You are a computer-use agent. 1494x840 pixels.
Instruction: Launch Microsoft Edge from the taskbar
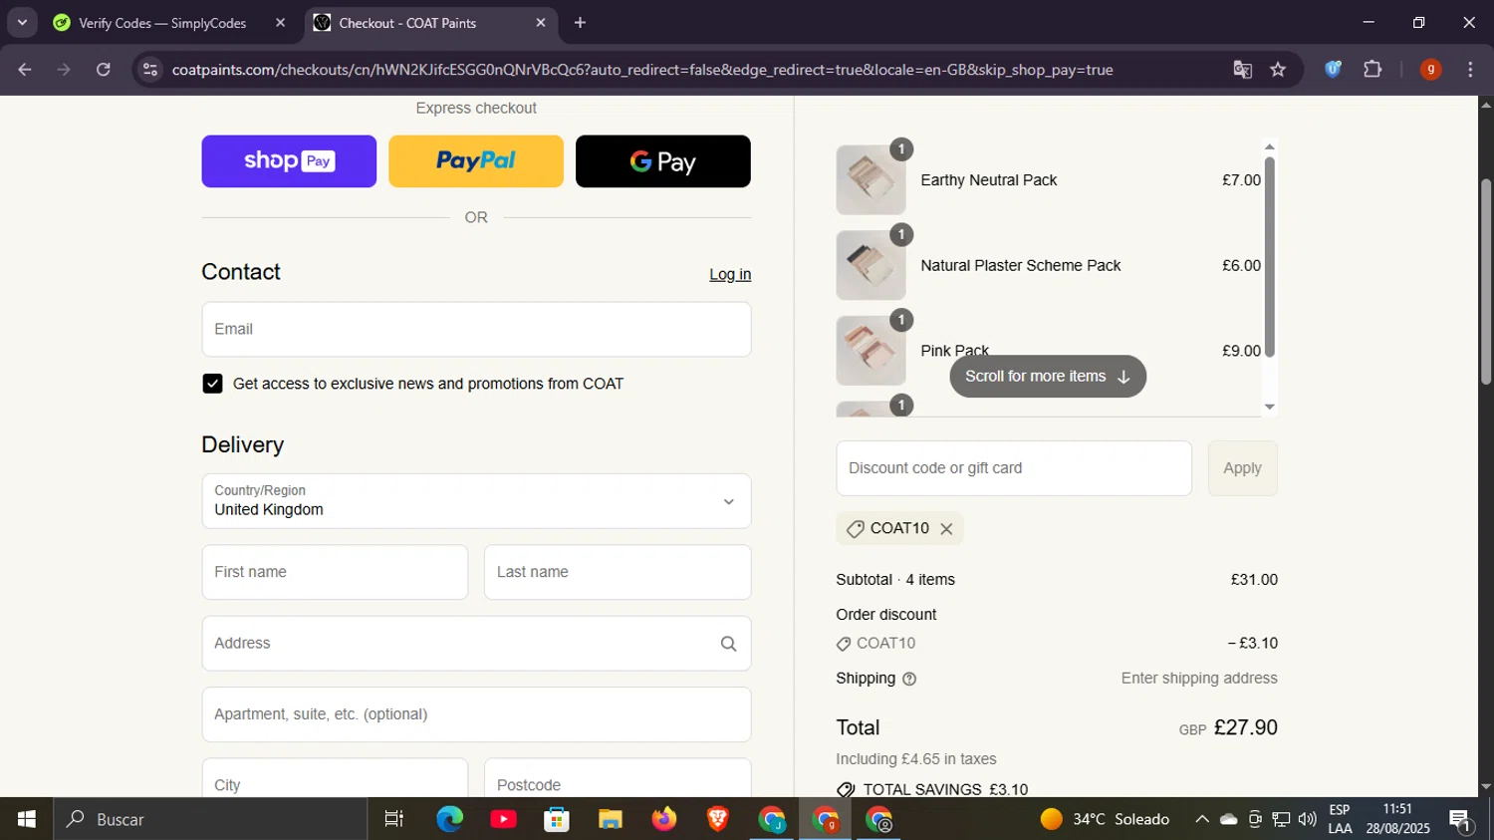tap(449, 819)
